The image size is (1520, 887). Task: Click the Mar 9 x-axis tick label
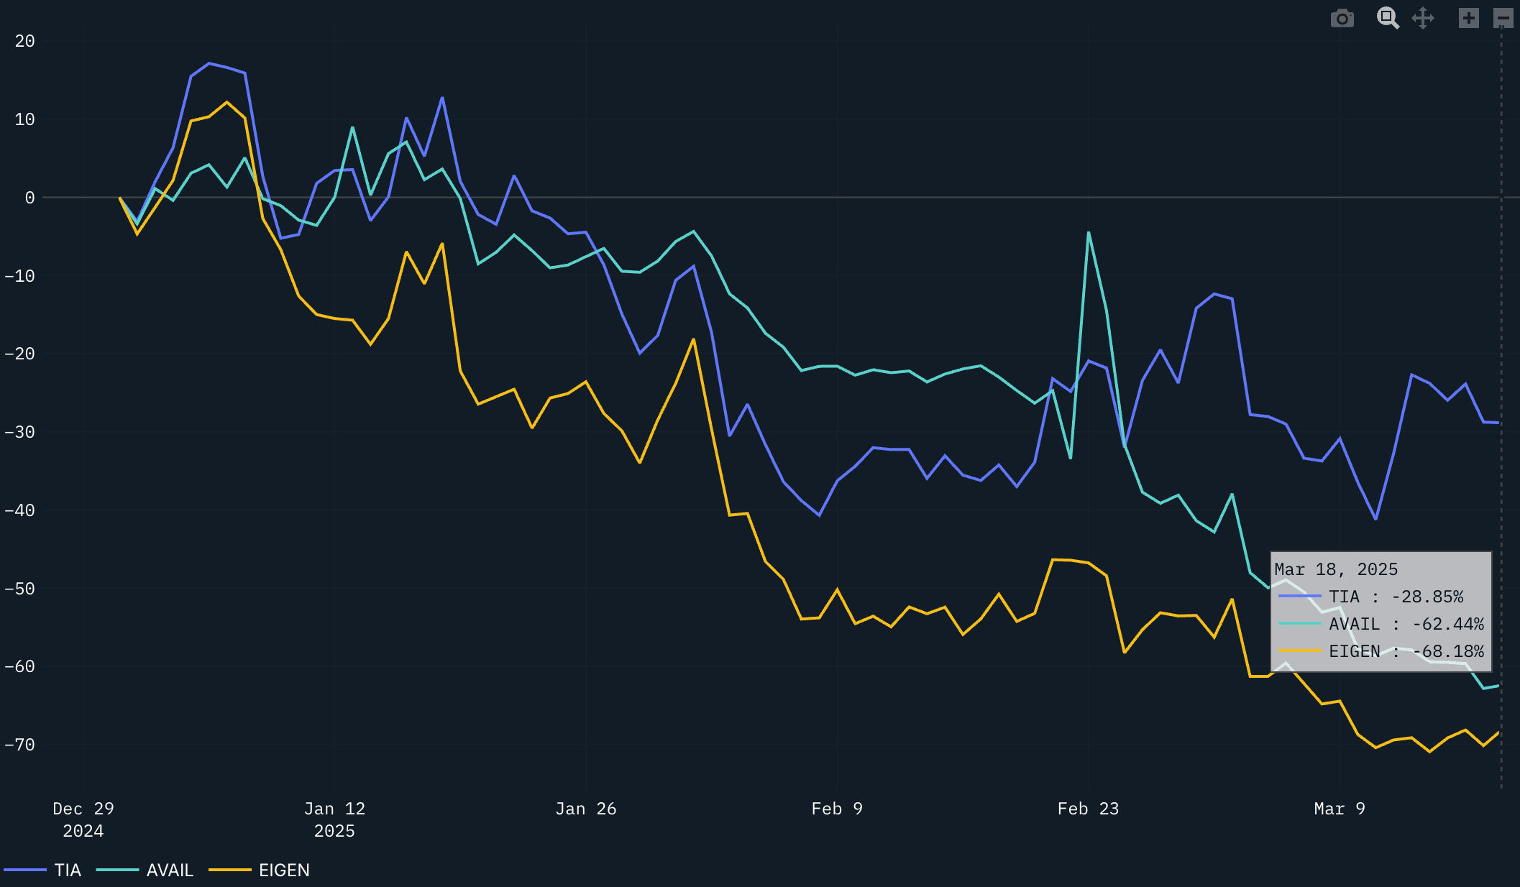click(1340, 809)
